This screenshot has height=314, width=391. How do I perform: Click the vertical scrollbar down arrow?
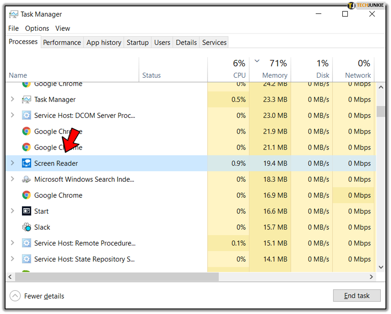(x=381, y=267)
